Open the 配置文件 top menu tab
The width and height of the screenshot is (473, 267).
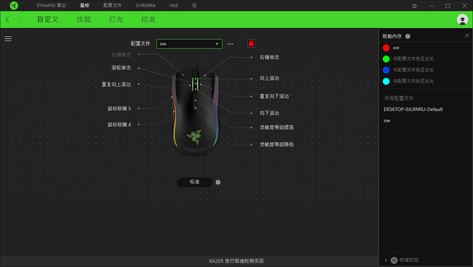[x=113, y=6]
